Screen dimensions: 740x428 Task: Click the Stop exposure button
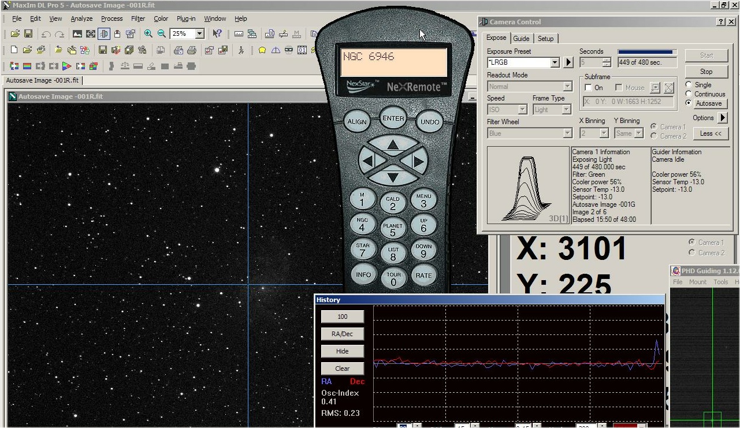[x=706, y=72]
